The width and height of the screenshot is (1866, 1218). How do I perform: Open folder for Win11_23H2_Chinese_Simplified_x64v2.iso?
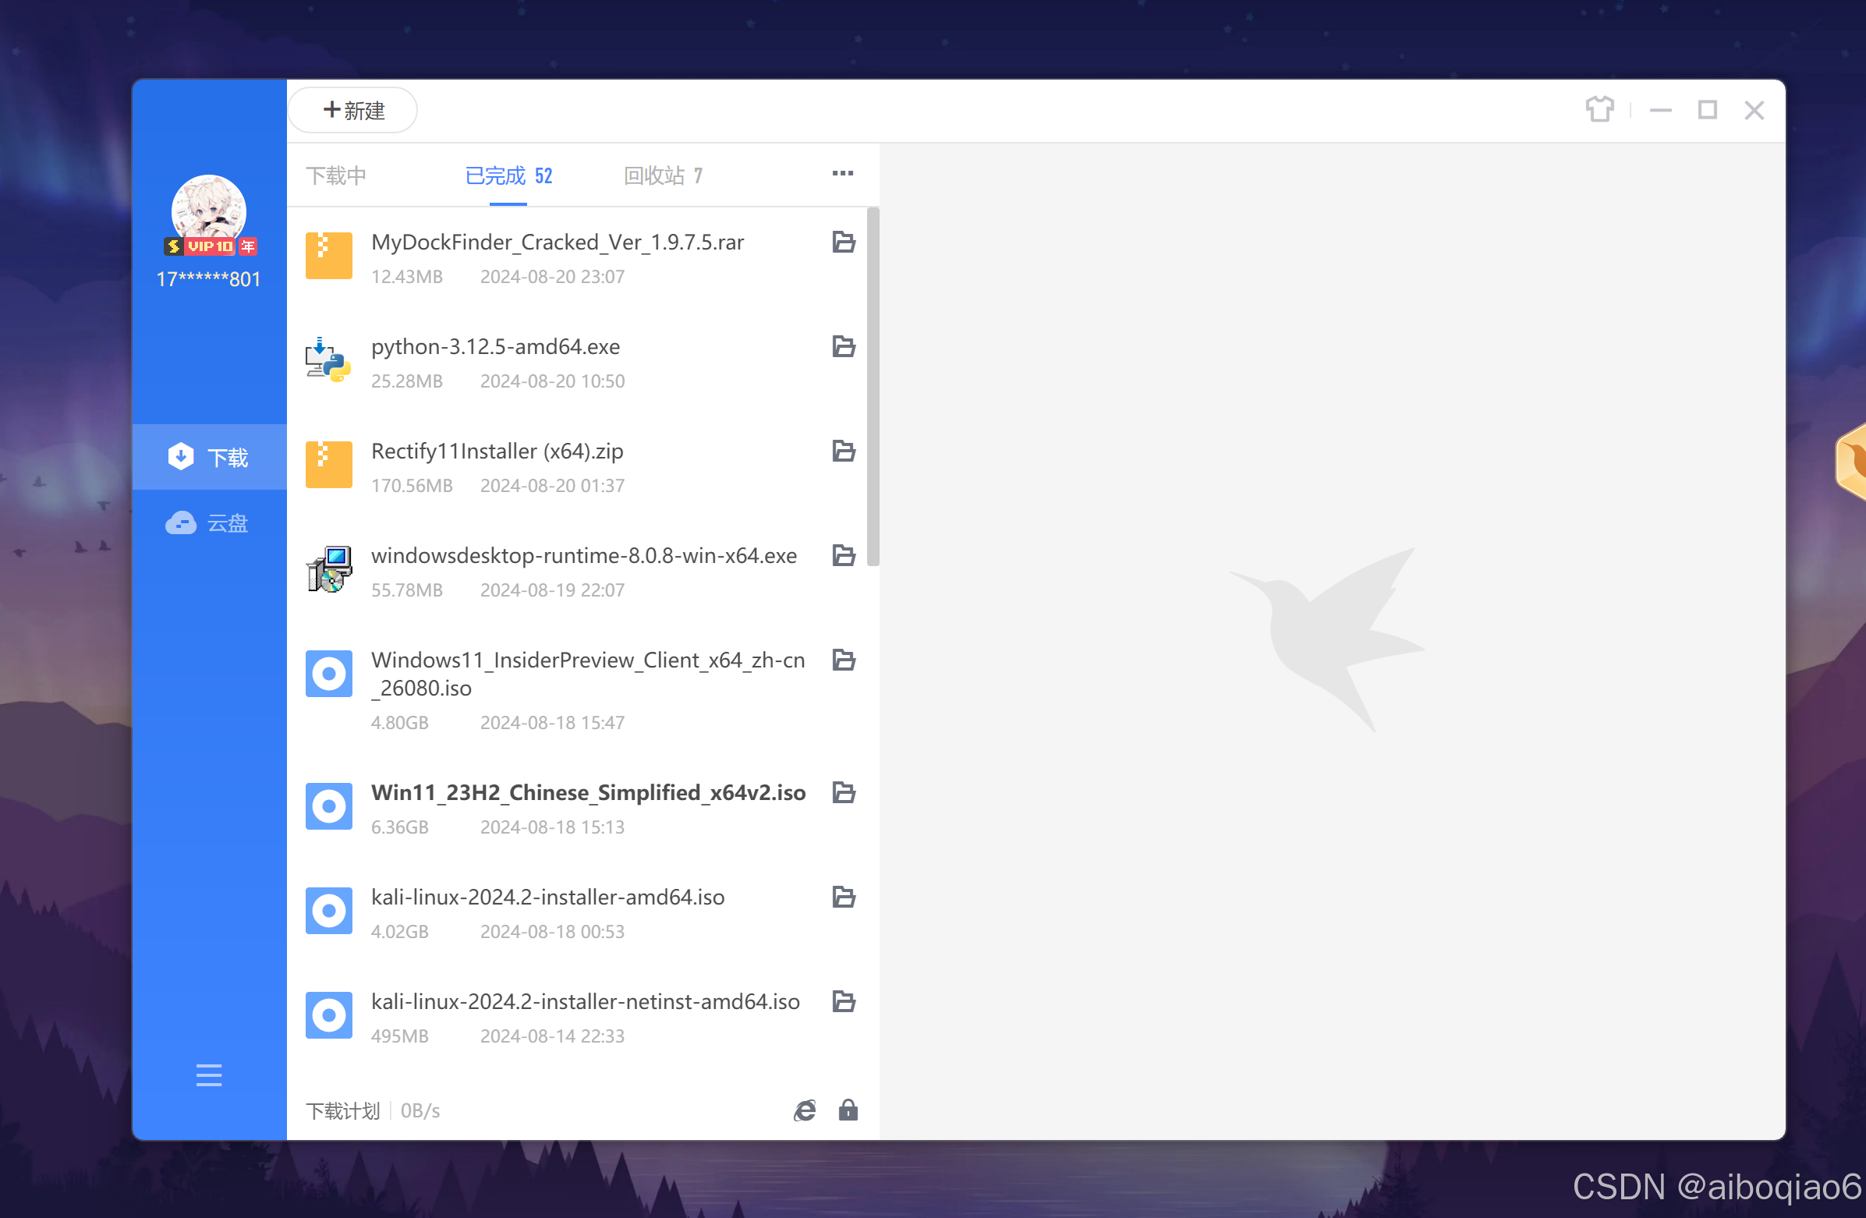843,792
